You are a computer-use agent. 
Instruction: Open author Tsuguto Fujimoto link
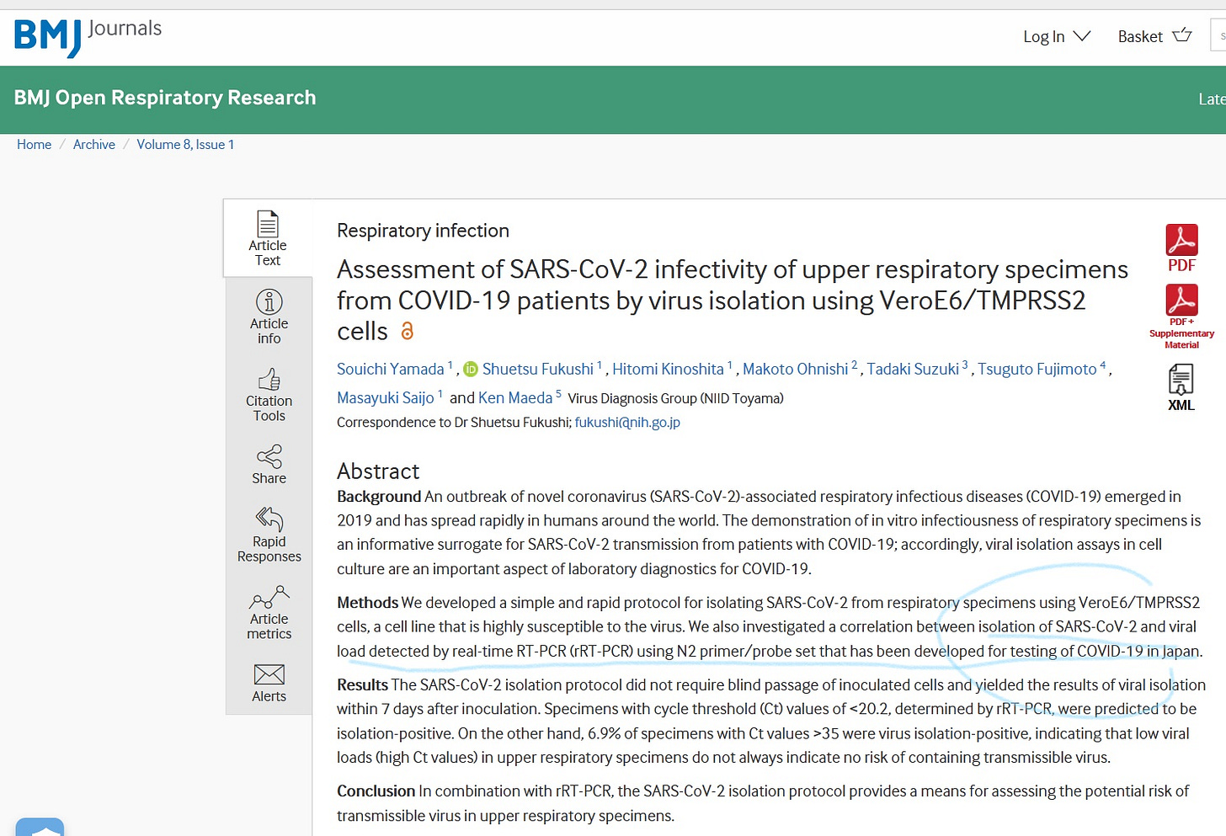point(1037,369)
